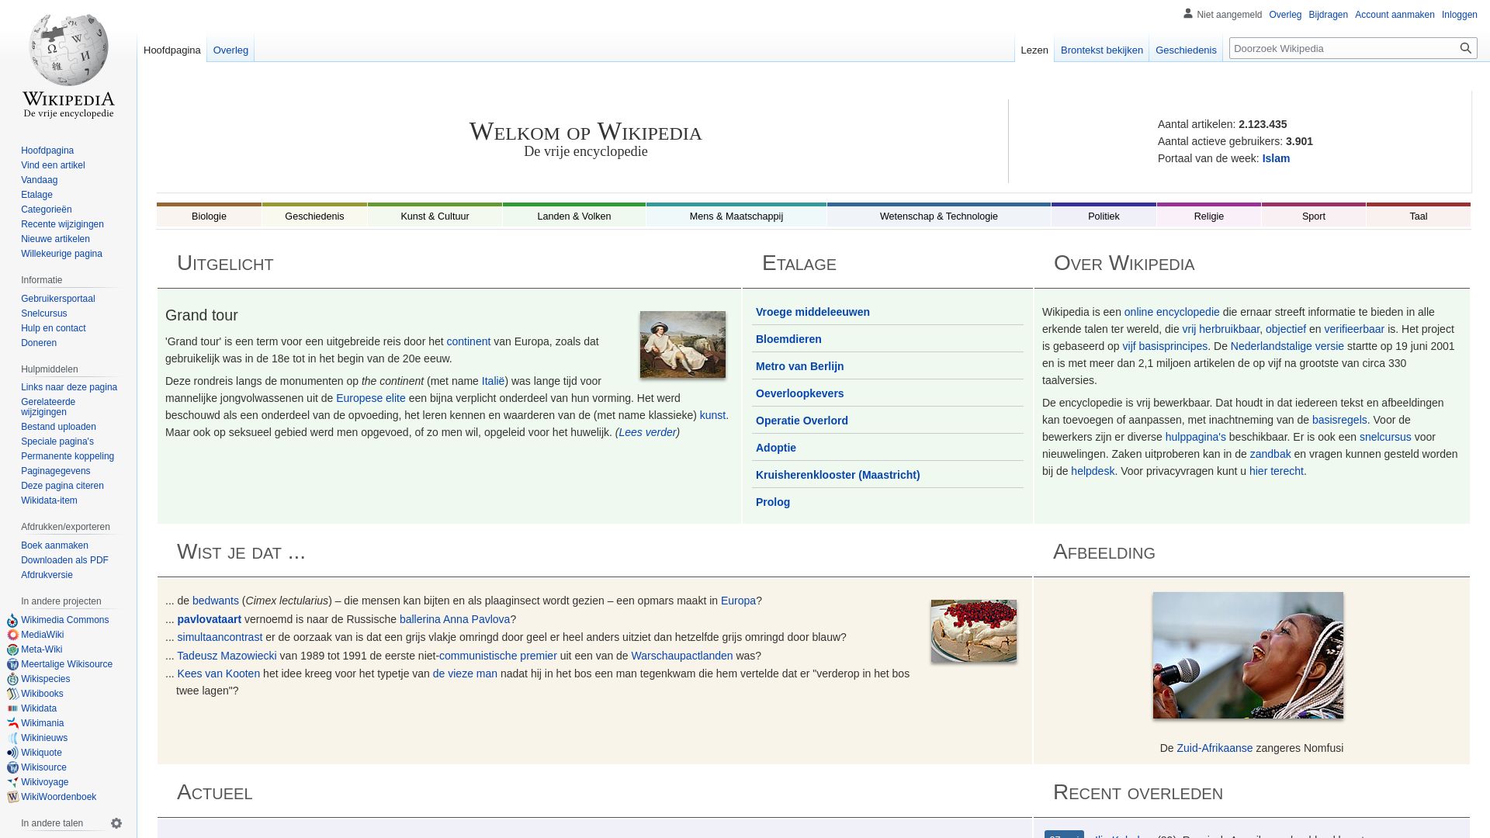1490x838 pixels.
Task: Click the Inloggen link
Action: (1459, 15)
